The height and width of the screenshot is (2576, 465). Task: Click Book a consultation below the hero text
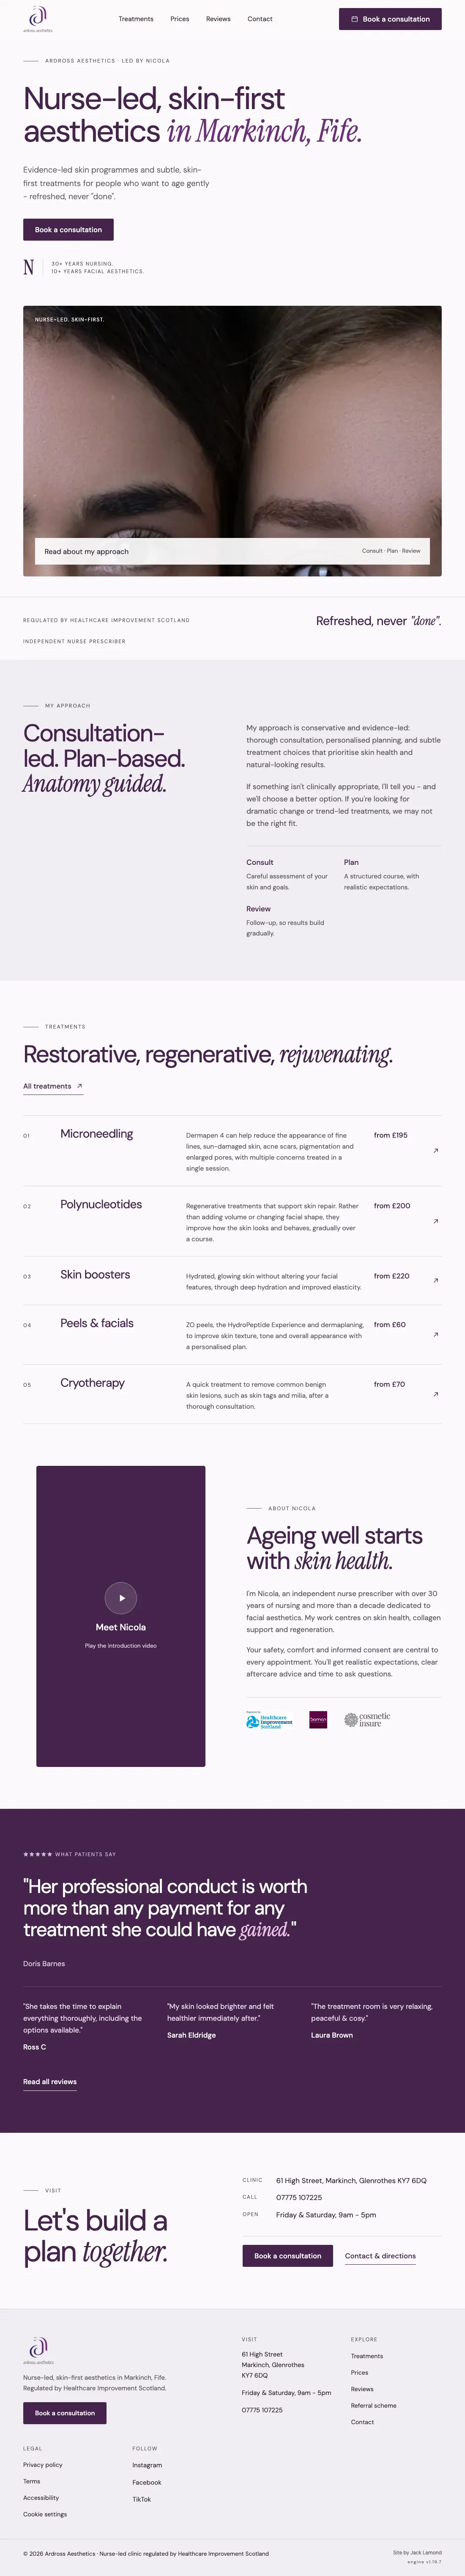[68, 230]
